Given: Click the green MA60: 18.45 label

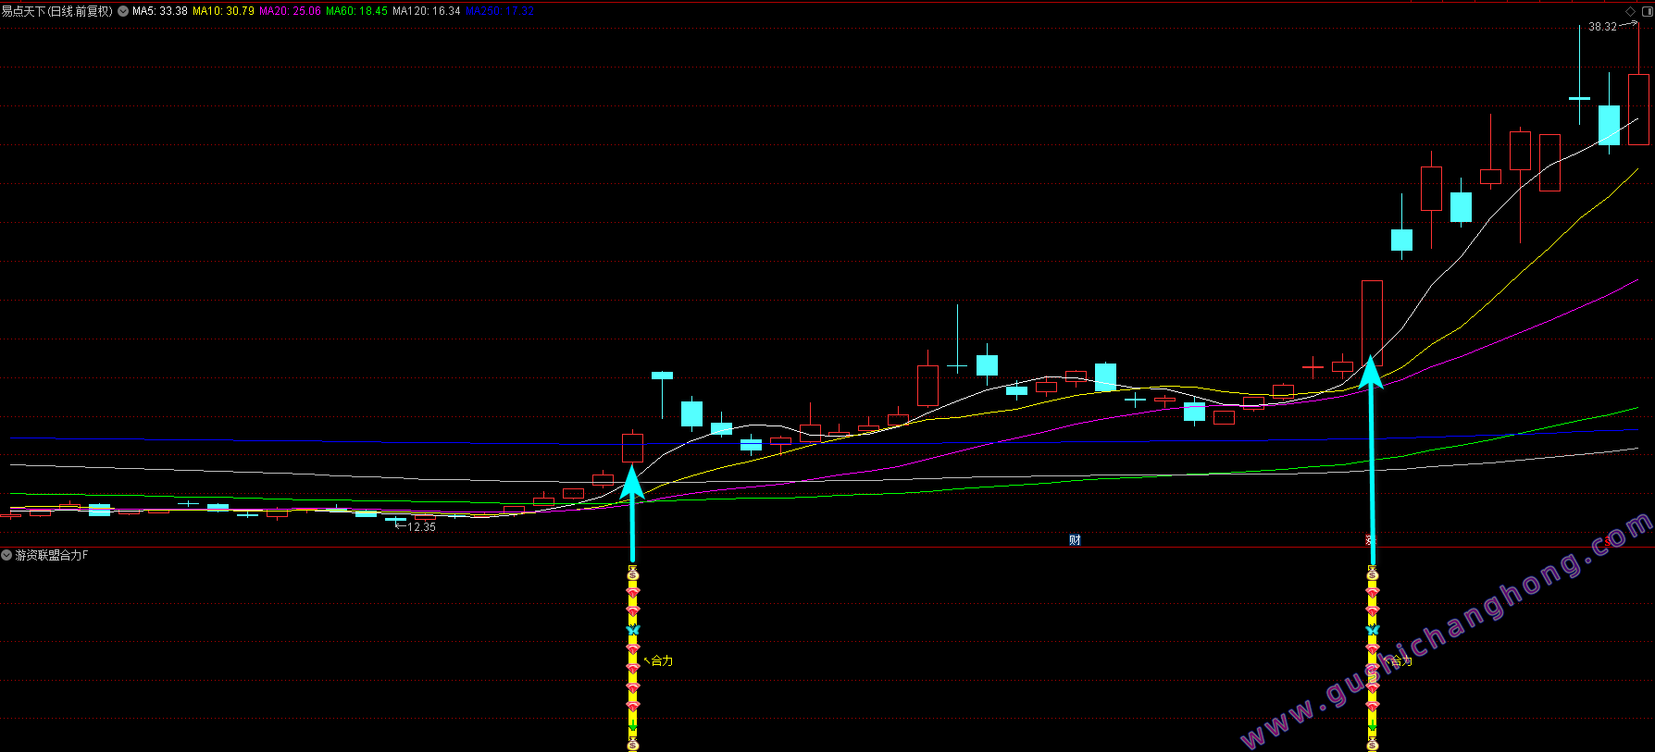Looking at the screenshot, I should 356,11.
